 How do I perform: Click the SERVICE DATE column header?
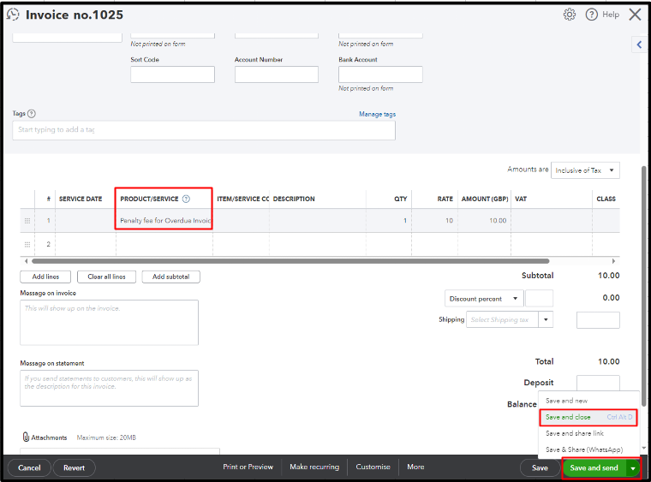[81, 199]
